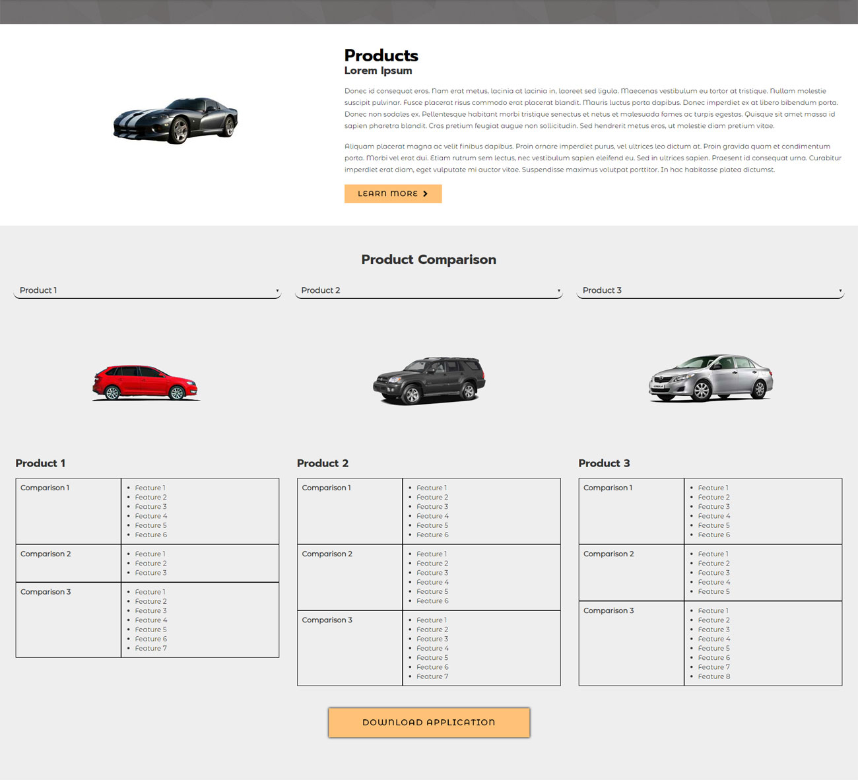Expand the Product 2 dropdown selector
Image resolution: width=858 pixels, height=780 pixels.
(428, 290)
